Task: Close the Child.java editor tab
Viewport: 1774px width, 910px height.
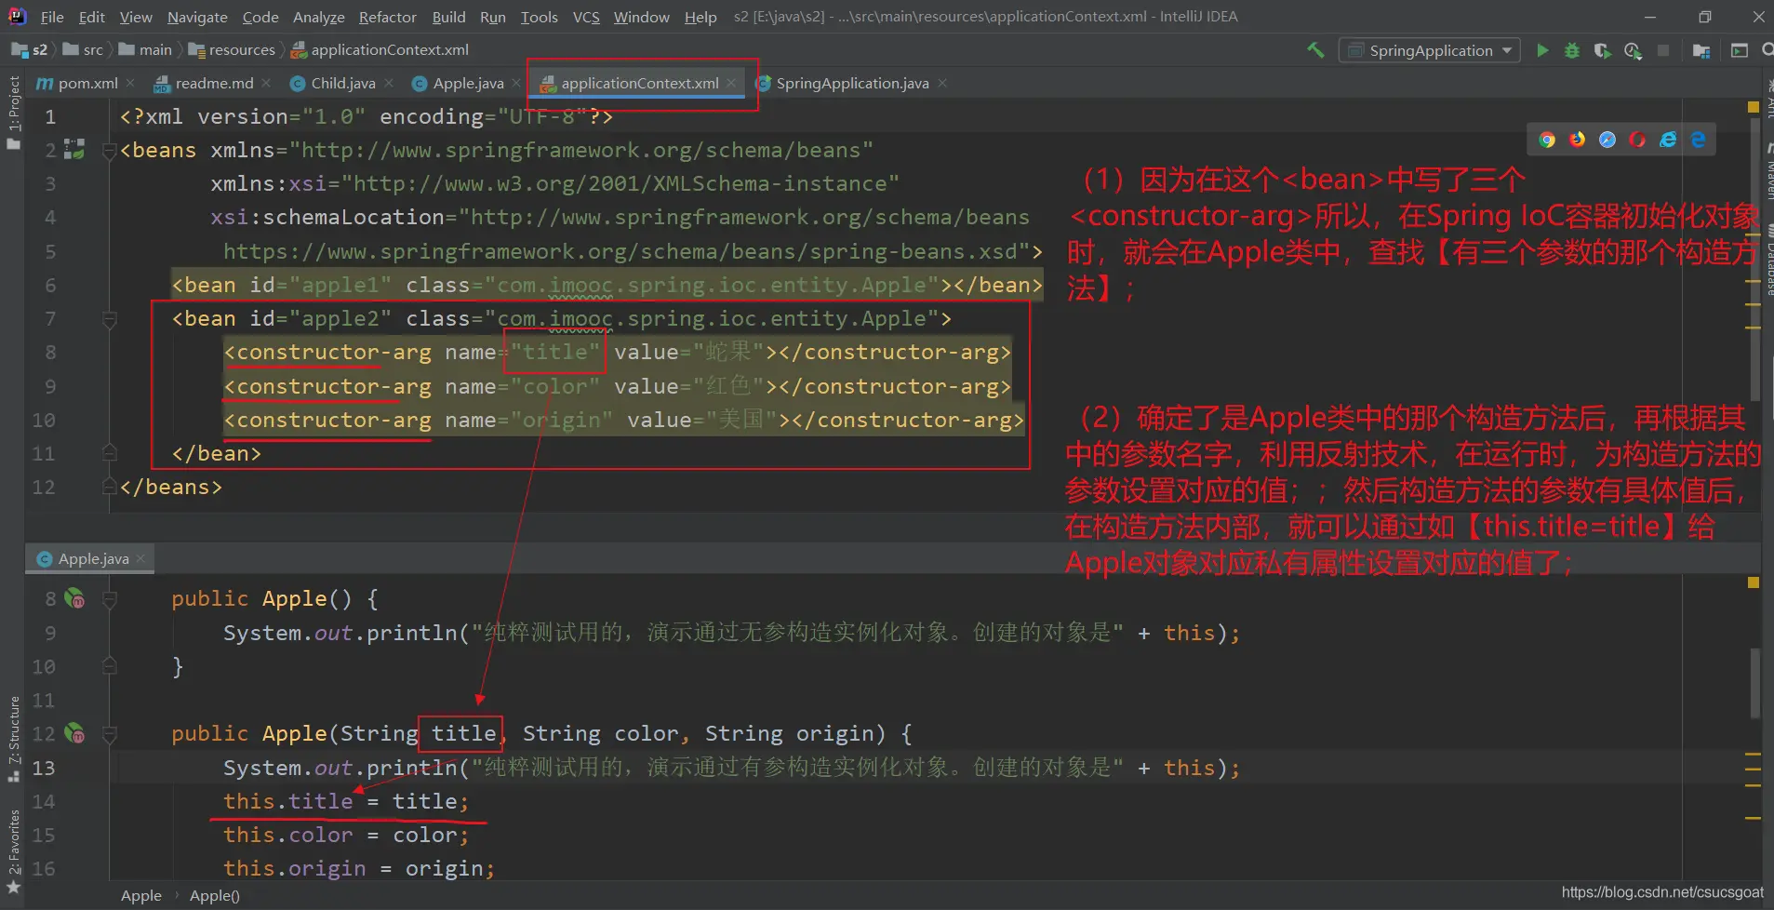Action: point(389,84)
